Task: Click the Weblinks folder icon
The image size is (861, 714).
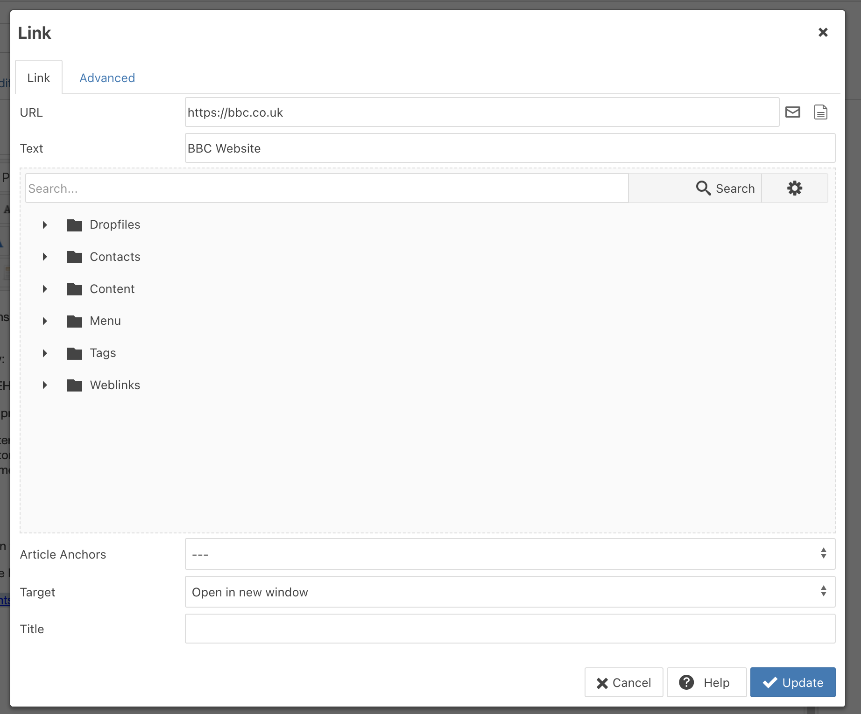Action: (75, 385)
